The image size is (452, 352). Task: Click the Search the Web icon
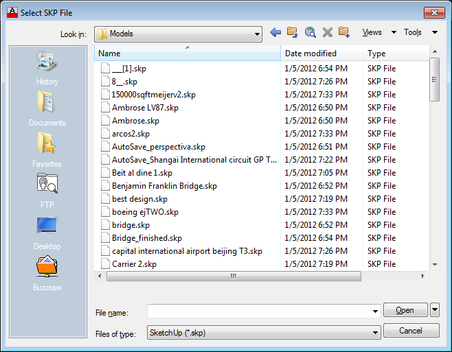[310, 32]
